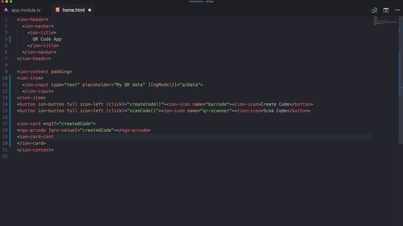Image resolution: width=403 pixels, height=226 pixels.
Task: Click the Angular icon on app.module.ts tab
Action: pyautogui.click(x=6, y=10)
